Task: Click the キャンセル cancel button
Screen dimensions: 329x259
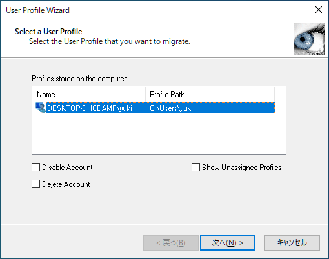Action: pos(292,243)
